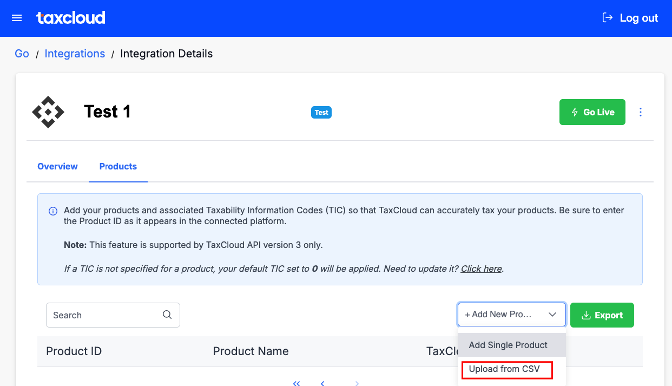Viewport: 672px width, 386px height.
Task: Click the TaxCloud logo
Action: click(71, 18)
